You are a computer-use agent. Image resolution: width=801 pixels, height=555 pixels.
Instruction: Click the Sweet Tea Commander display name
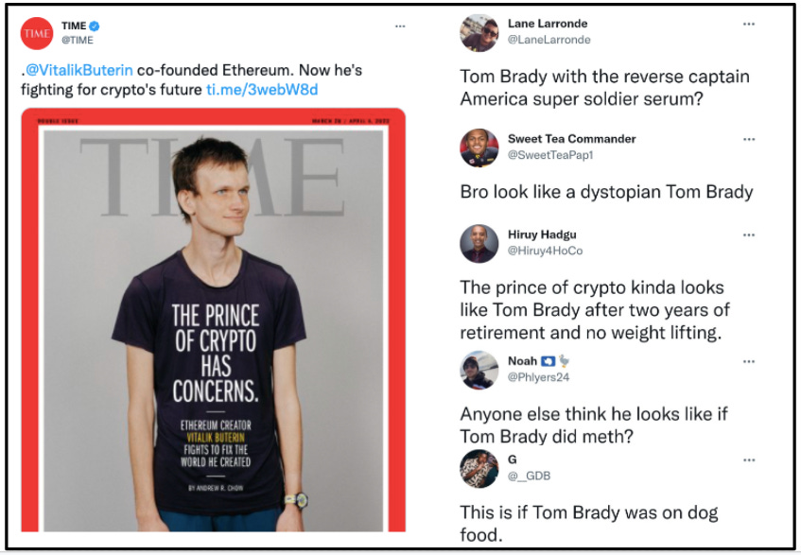click(571, 139)
